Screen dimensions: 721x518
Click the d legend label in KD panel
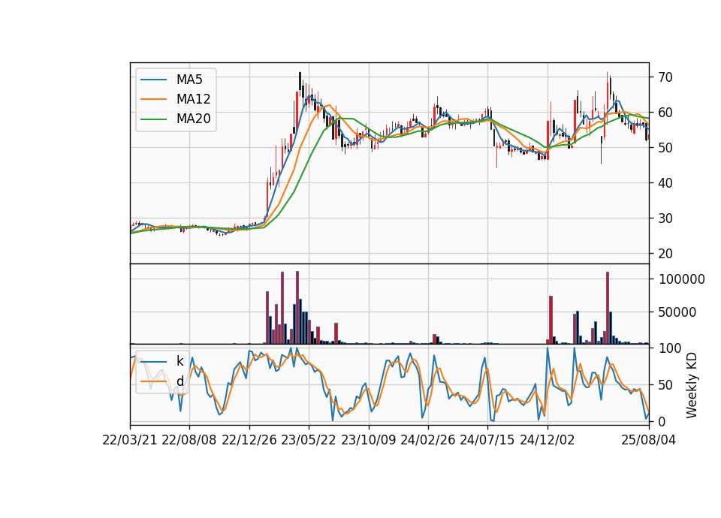coord(179,381)
